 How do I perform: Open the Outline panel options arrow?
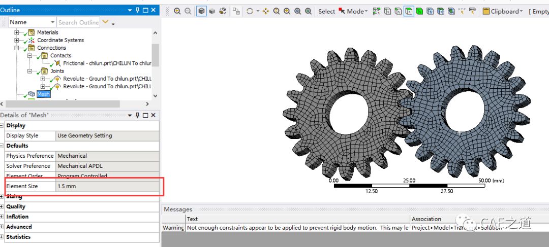coord(130,10)
